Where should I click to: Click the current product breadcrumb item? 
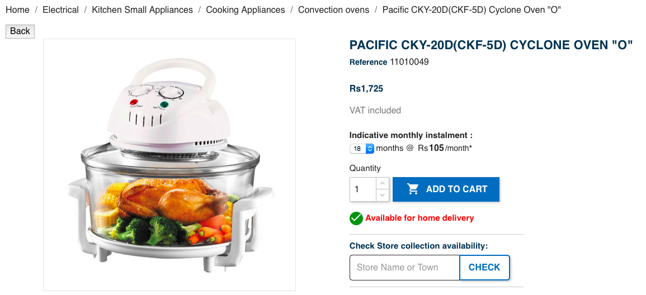click(x=471, y=10)
